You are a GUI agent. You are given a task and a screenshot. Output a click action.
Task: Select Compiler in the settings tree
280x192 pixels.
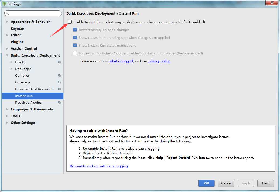(22, 76)
